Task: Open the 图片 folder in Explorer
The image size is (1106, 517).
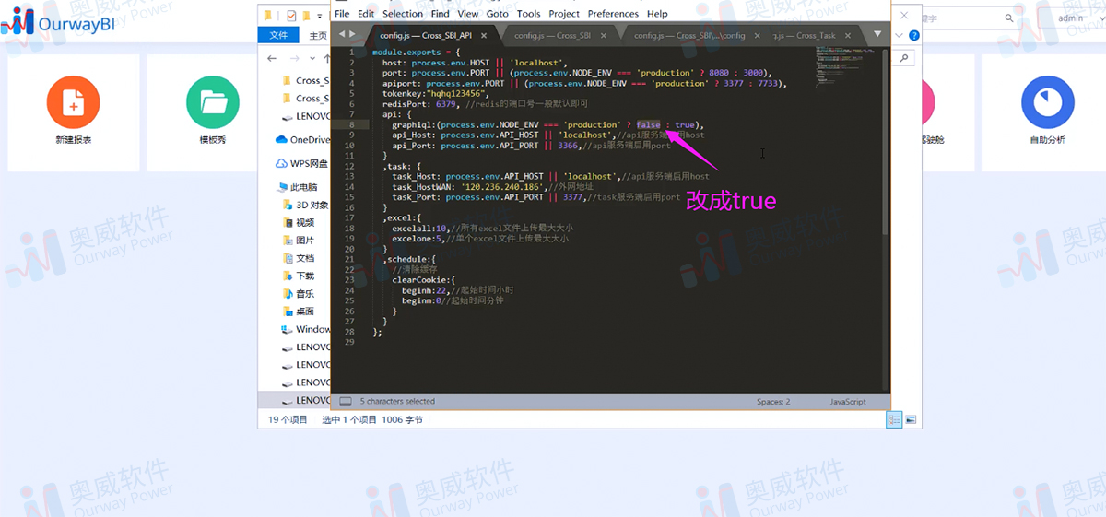Action: tap(298, 241)
